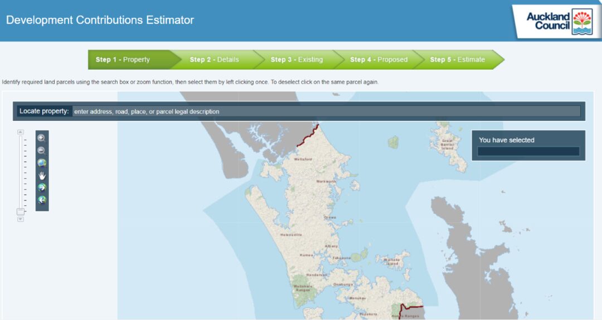Click the You have selected field
Screen dimensions: 602x320
(528, 151)
